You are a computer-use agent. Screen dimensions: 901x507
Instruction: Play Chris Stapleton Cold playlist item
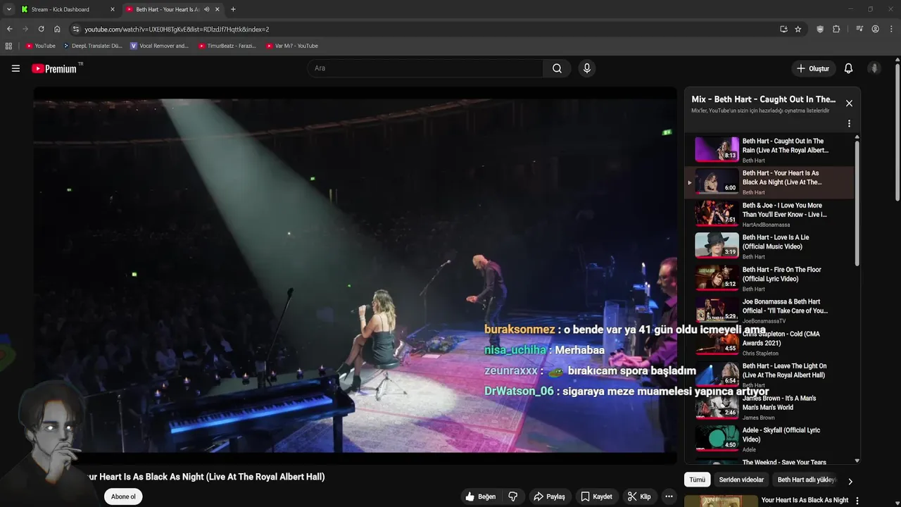(x=769, y=343)
